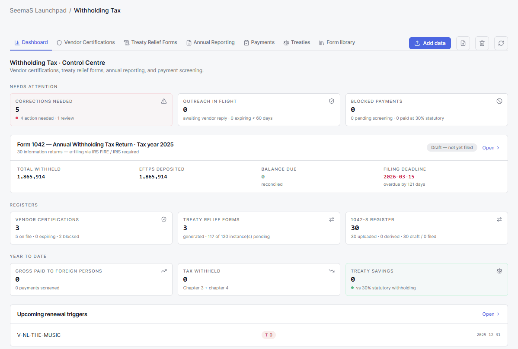Click the books icon beside Form library
This screenshot has width=518, height=349.
(321, 43)
